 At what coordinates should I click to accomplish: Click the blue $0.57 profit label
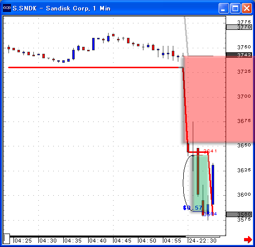click(x=193, y=208)
